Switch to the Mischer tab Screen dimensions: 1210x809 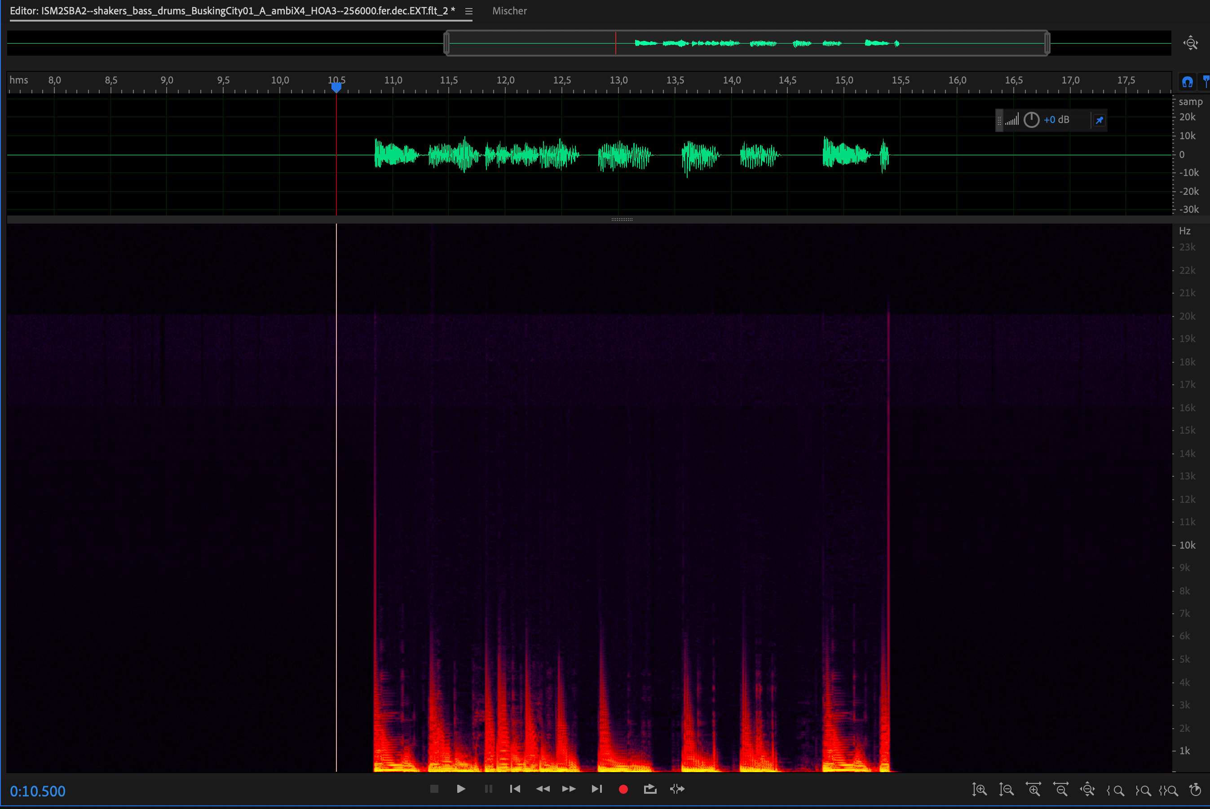tap(509, 11)
